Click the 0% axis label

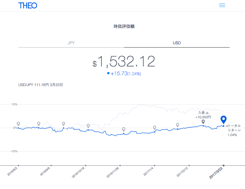(15, 128)
